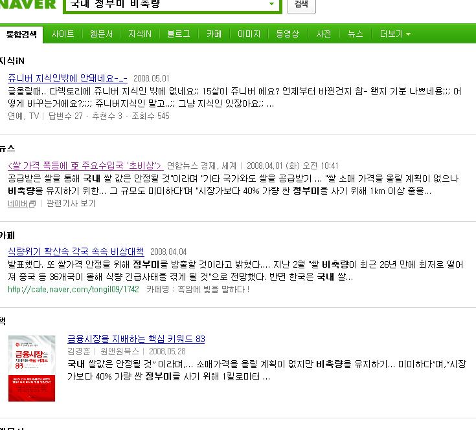Switch to the 웹문서 tab
The image size is (476, 430).
coord(102,34)
